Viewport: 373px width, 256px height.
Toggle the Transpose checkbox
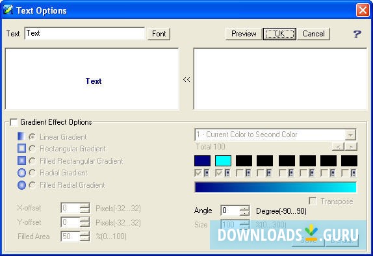coord(313,201)
